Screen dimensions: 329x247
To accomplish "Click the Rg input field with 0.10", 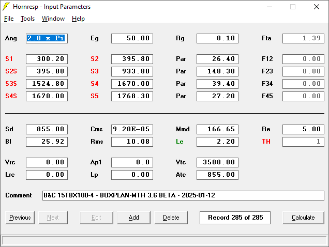I will (217, 38).
